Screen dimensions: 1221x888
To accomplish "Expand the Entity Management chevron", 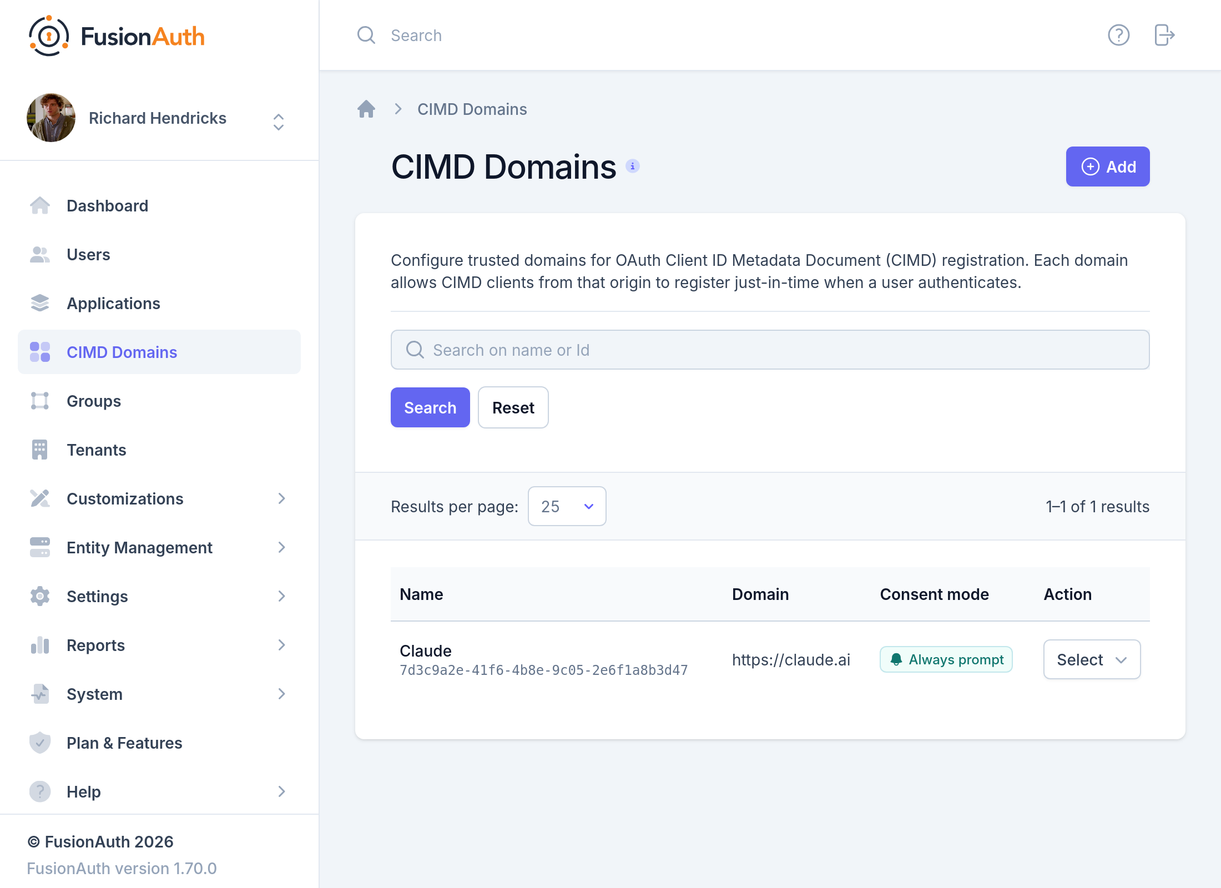I will 282,547.
